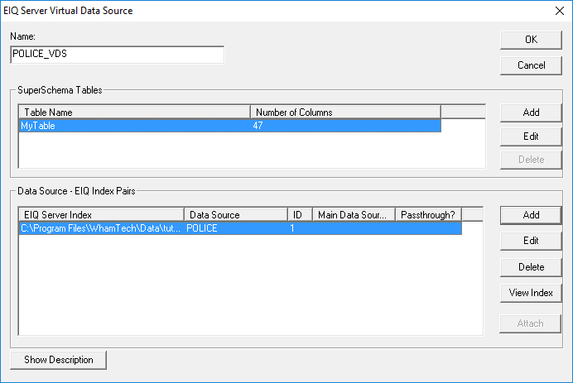The width and height of the screenshot is (573, 383).
Task: Add a new SuperSchema table
Action: point(531,113)
